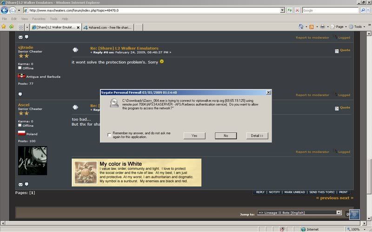Click the IE Forward navigation button
The image size is (372, 232).
click(13, 10)
